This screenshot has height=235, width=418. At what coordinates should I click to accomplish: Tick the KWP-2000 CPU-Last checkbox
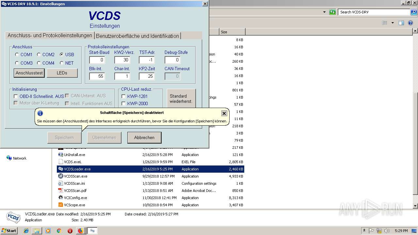pyautogui.click(x=123, y=103)
